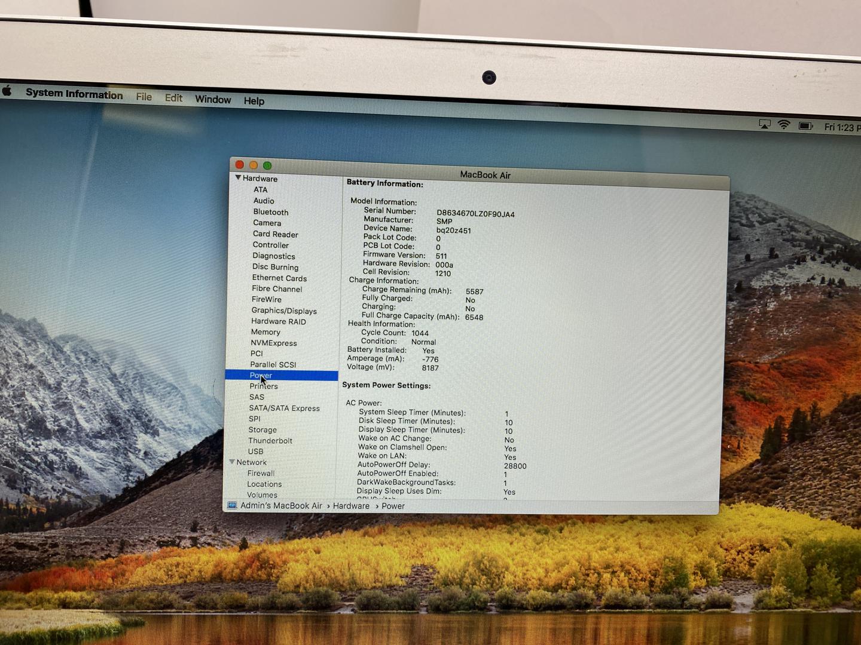
Task: Select FireWire in the sidebar
Action: pos(266,299)
